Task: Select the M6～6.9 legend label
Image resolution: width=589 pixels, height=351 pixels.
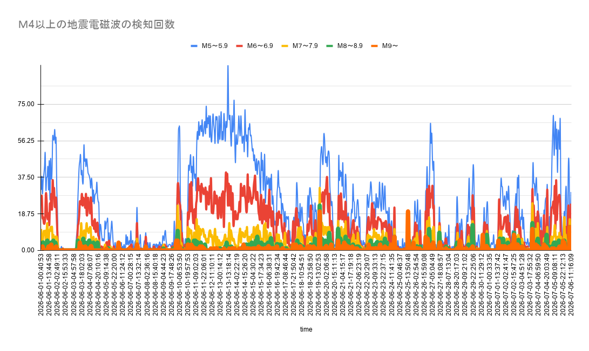Action: coord(260,46)
